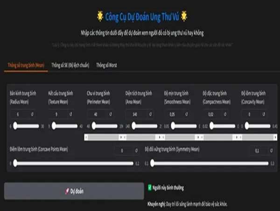Switch to the 'Thông số Worst' tab
Viewport: 280px width, 211px height.
(106, 65)
